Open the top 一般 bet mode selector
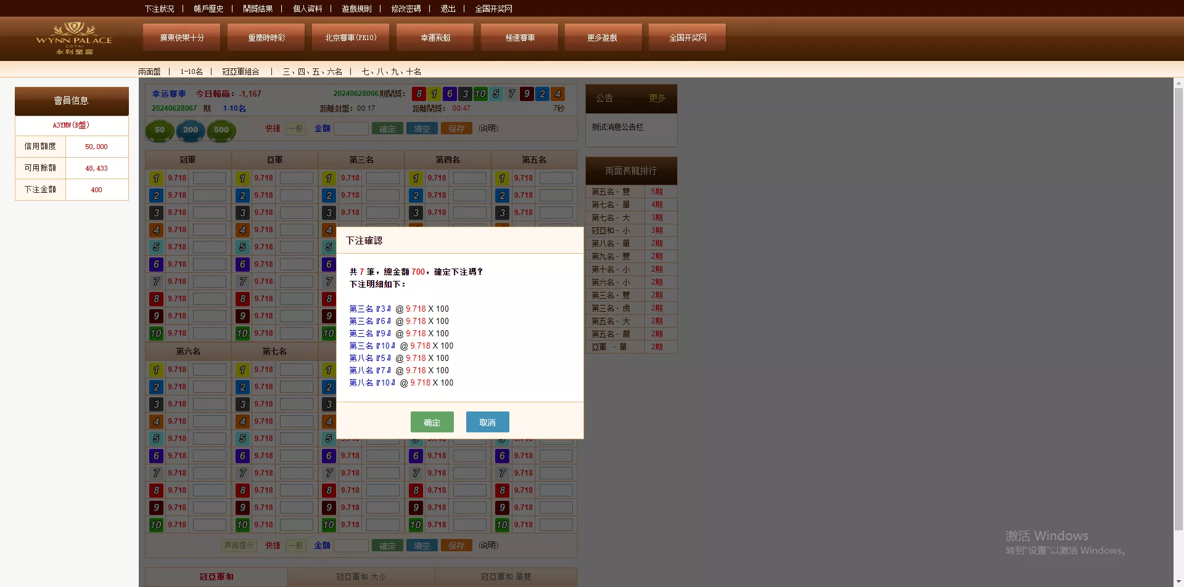1184x587 pixels. coord(295,128)
